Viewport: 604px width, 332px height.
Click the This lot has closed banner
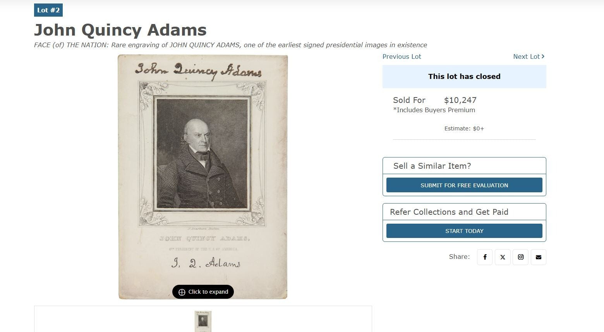point(464,77)
